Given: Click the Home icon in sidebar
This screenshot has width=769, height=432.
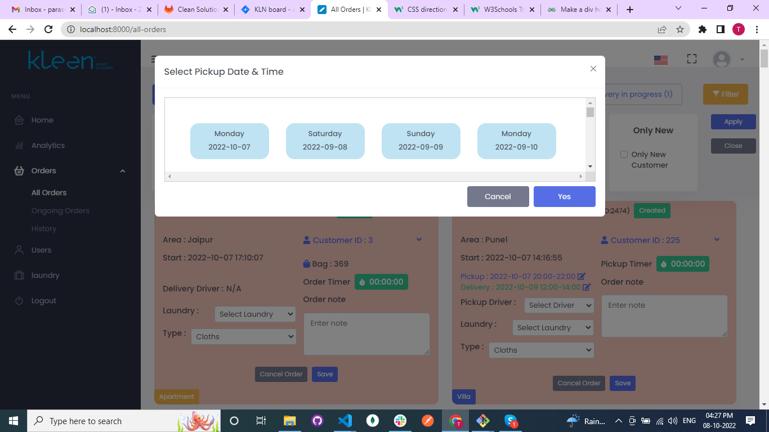Looking at the screenshot, I should click(x=19, y=120).
